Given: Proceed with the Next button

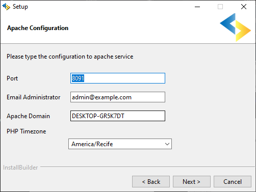Looking at the screenshot, I should [192, 182].
